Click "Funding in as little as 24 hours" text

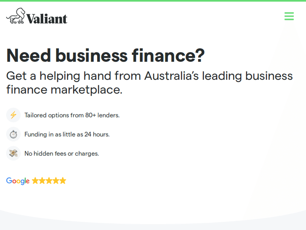click(x=67, y=134)
